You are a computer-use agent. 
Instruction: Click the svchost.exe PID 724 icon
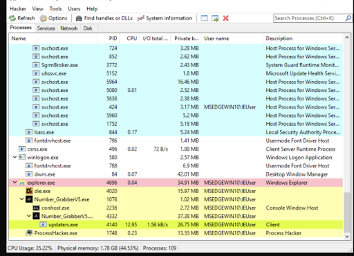(36, 48)
